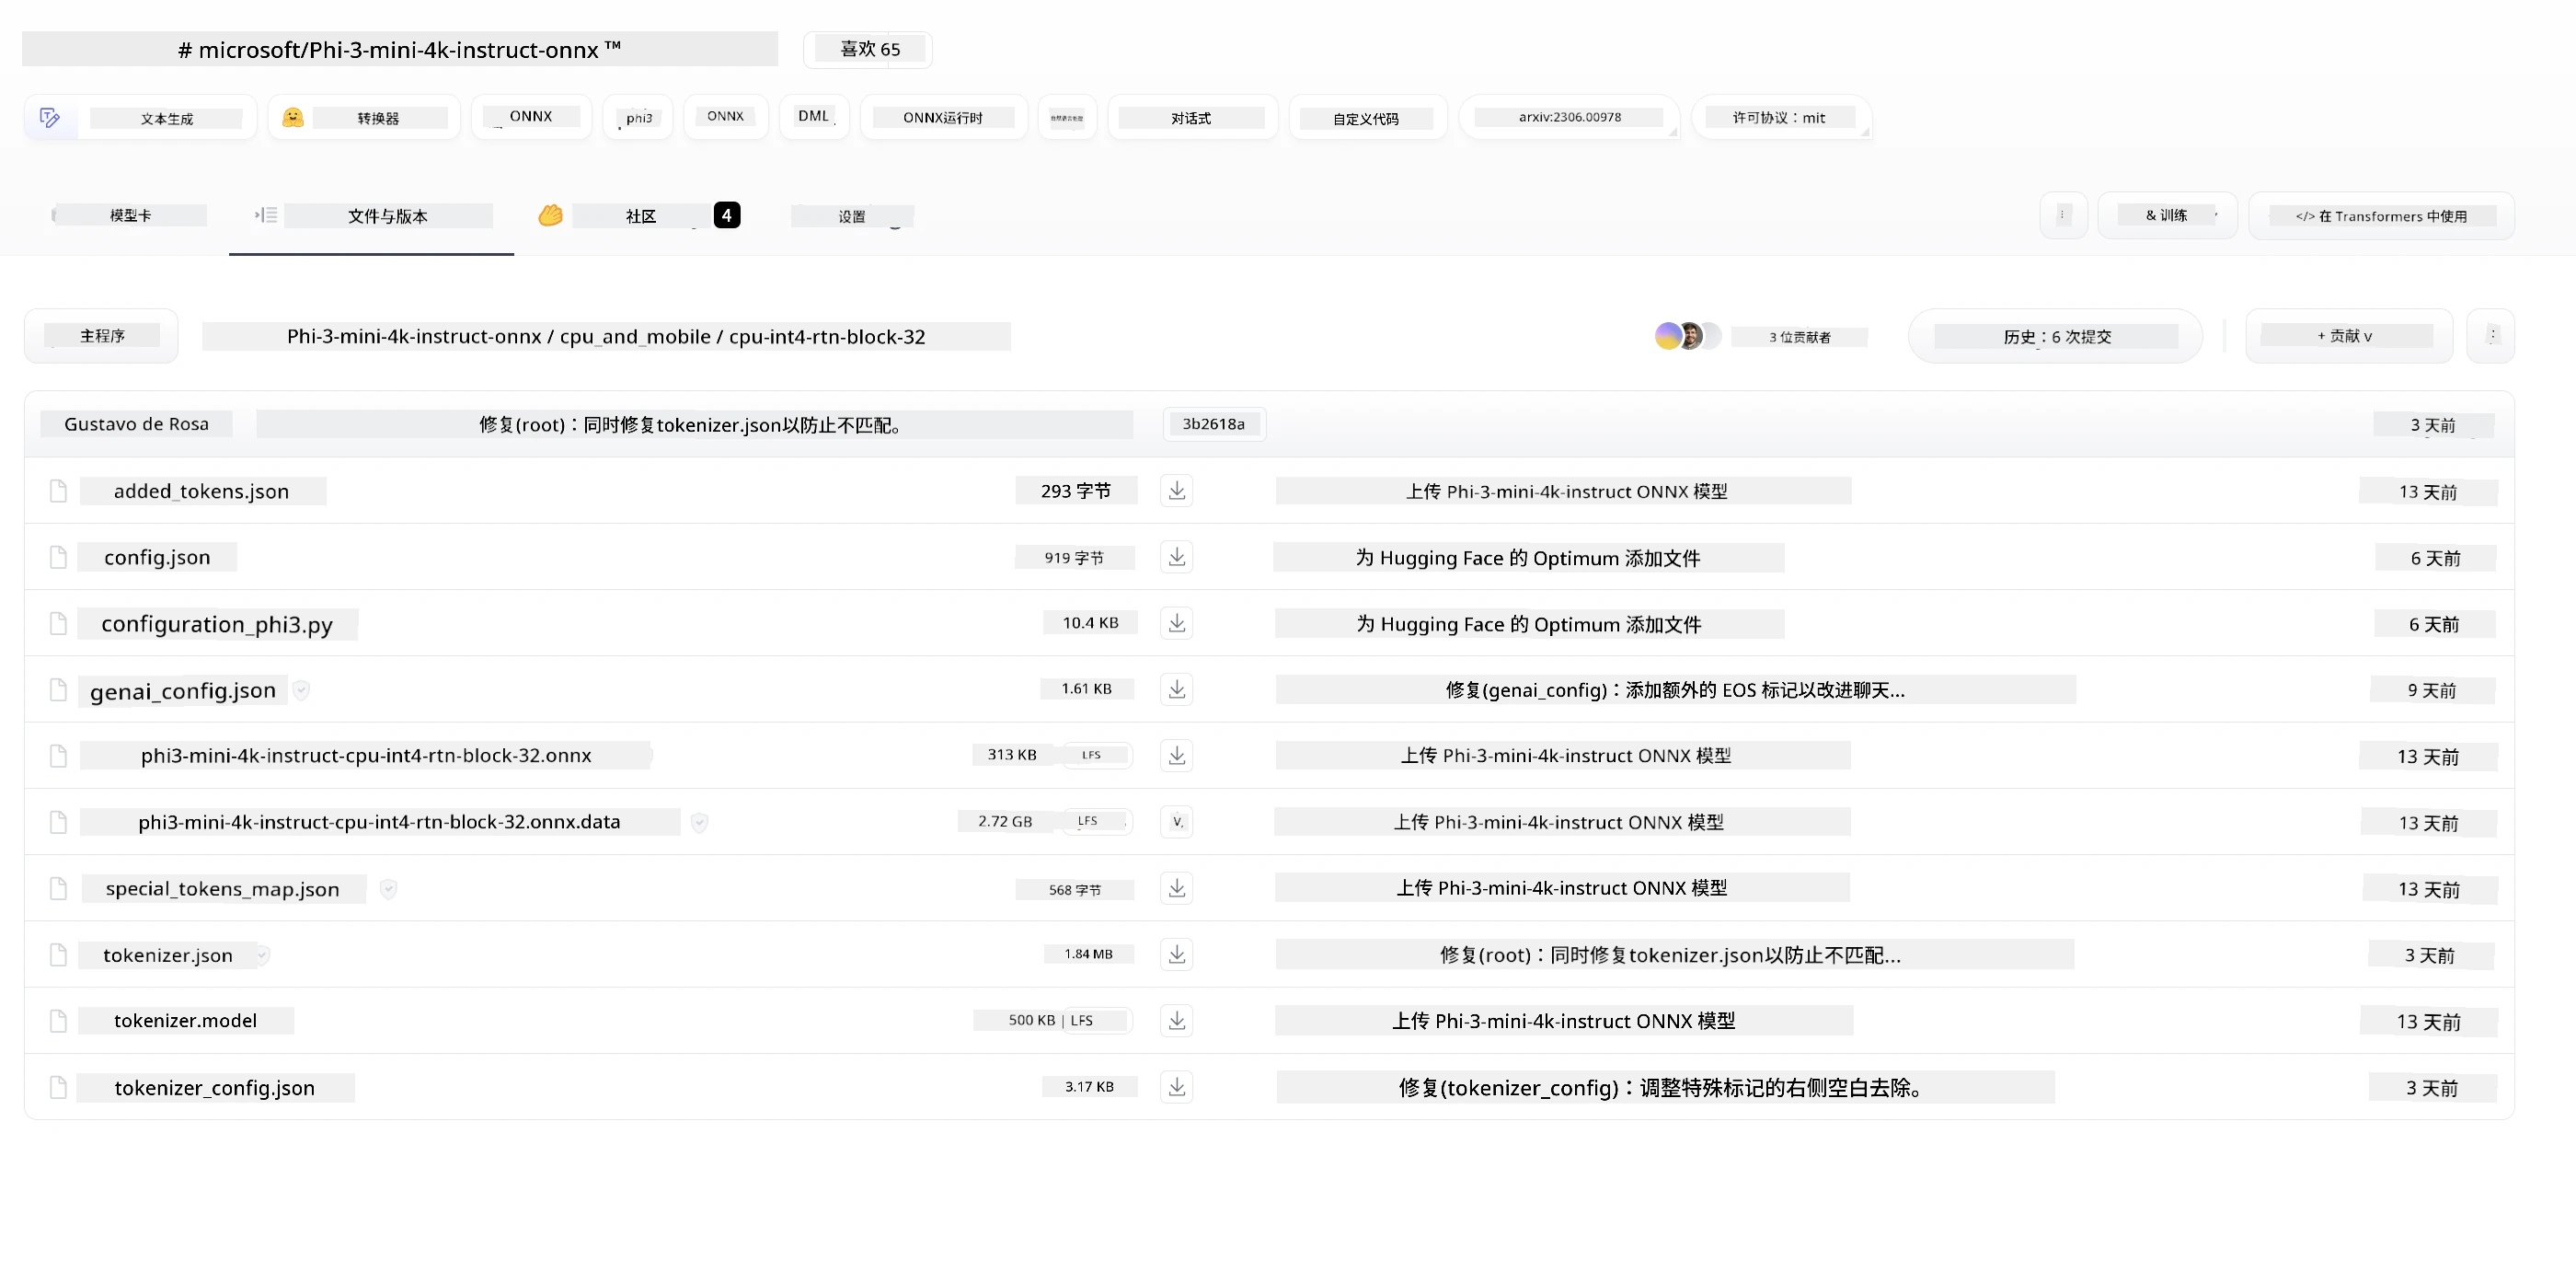Image resolution: width=2576 pixels, height=1272 pixels.
Task: Select the 自定义代码 tag
Action: pos(1367,118)
